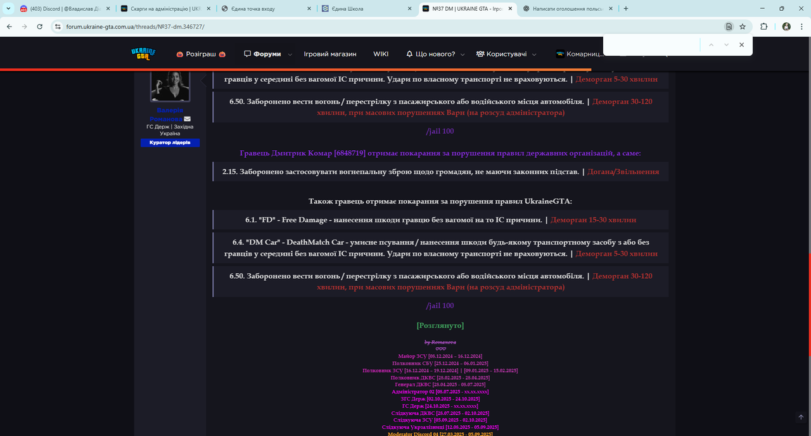Click the by Romanova signature text

click(440, 342)
